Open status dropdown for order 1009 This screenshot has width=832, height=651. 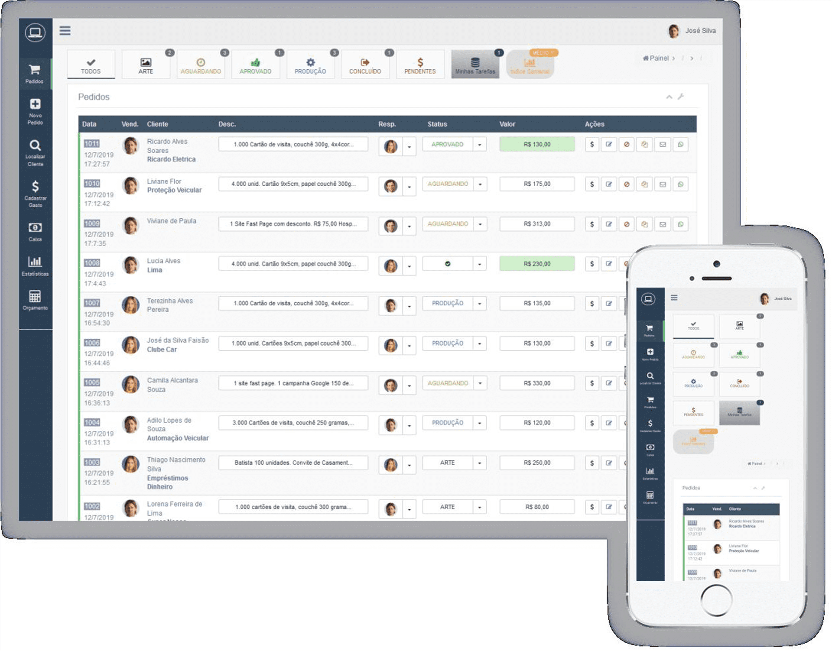pyautogui.click(x=480, y=224)
